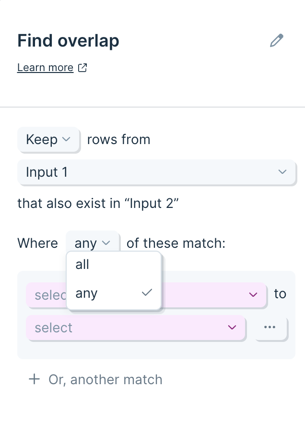Image resolution: width=305 pixels, height=437 pixels.
Task: Click the plus icon before Or, another match
Action: point(34,379)
